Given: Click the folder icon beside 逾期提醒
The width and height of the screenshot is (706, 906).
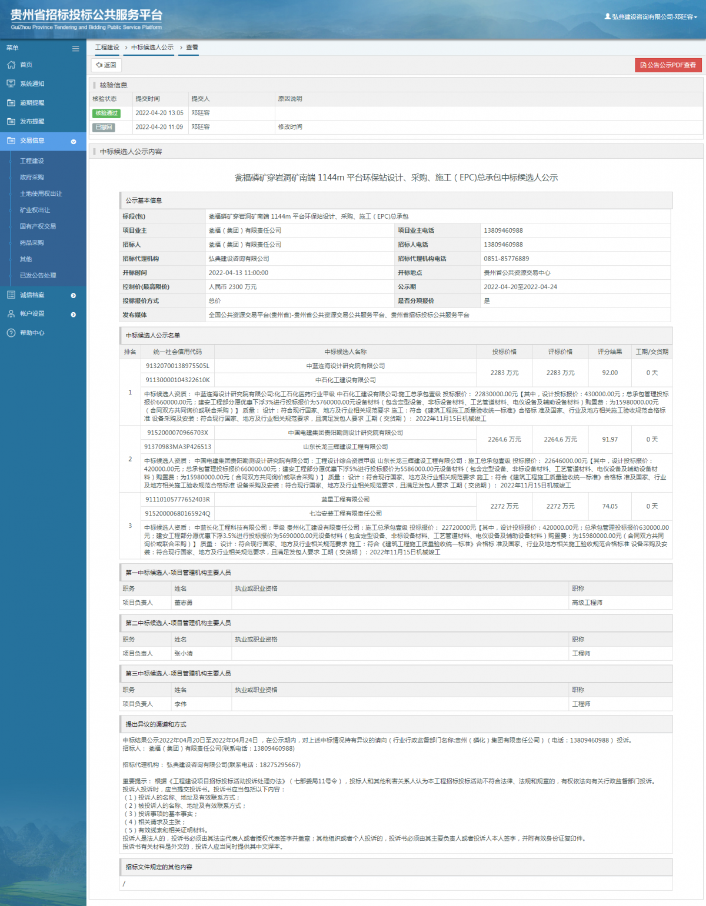Looking at the screenshot, I should (x=11, y=102).
